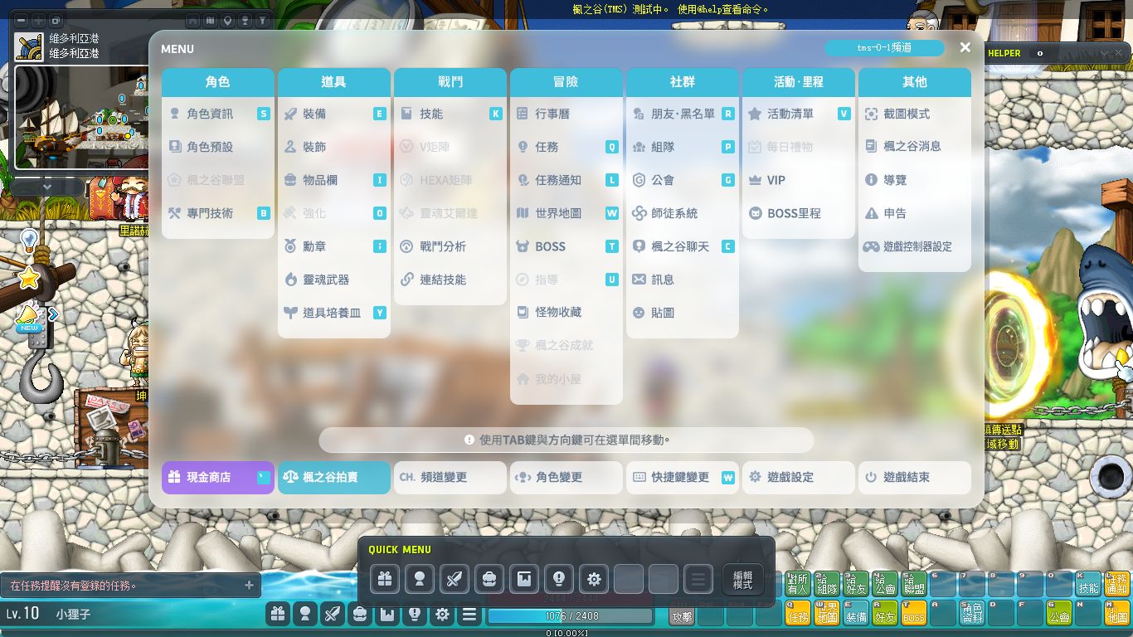Open 楓之谷聊天 menu entry
This screenshot has width=1133, height=637.
pyautogui.click(x=683, y=246)
